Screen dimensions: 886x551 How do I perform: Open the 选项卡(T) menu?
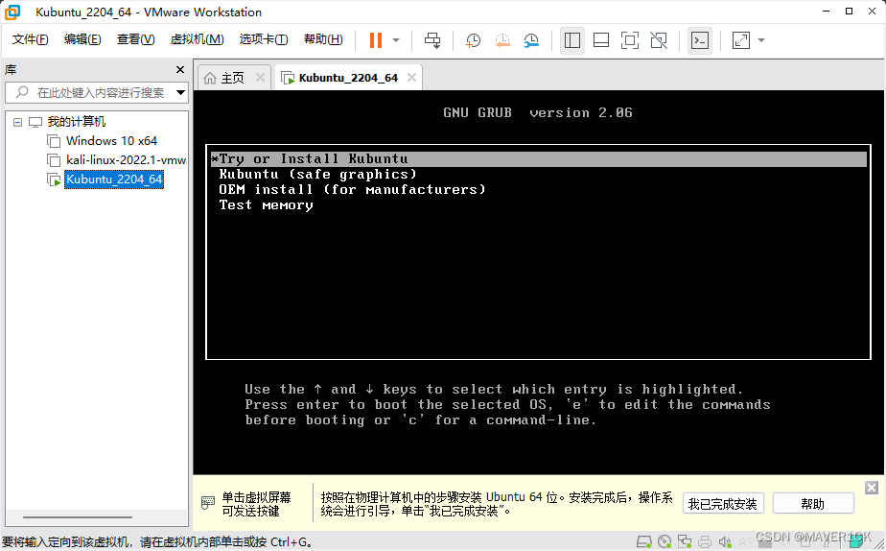click(x=264, y=39)
